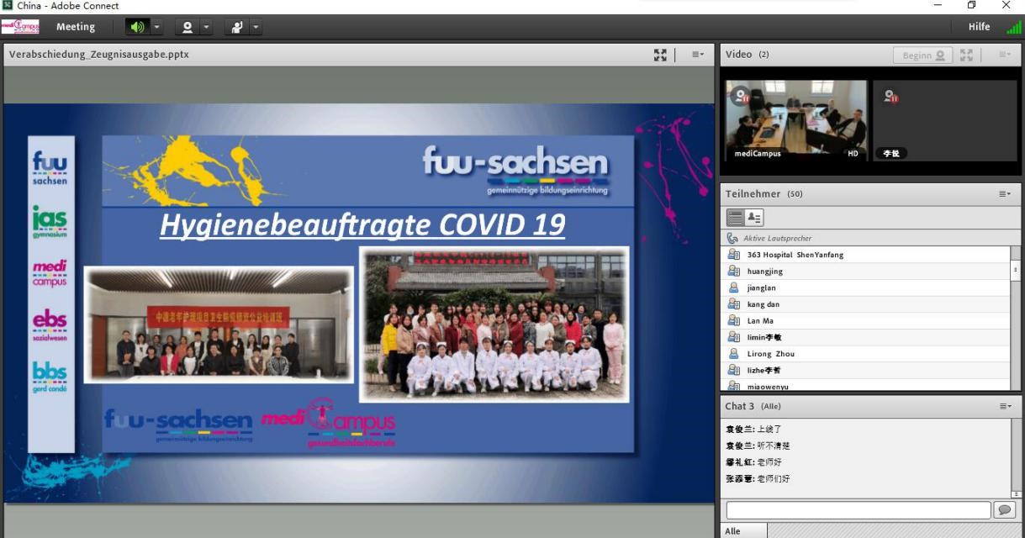
Task: Open the webcam options dropdown arrow
Action: point(206,27)
